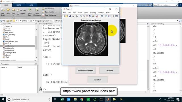The height and width of the screenshot is (102, 182).
Task: Open file icon in Figure 1 toolbar
Action: 67,16
